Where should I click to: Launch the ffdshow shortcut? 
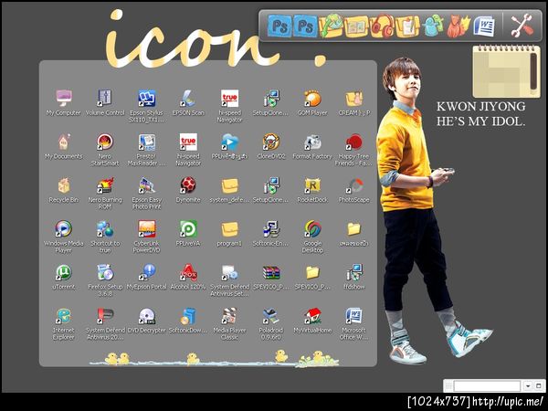(354, 277)
